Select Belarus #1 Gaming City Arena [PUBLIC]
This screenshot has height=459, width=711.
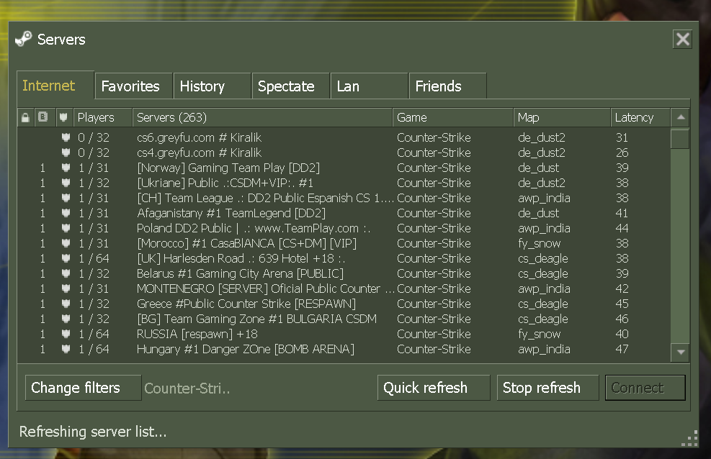[x=344, y=273]
